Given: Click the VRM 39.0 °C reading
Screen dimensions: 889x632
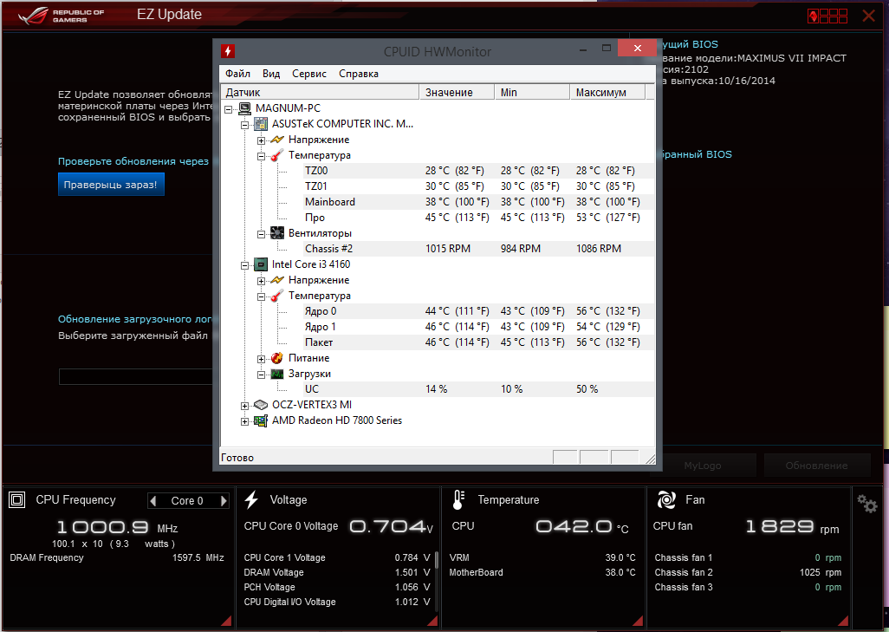Looking at the screenshot, I should pos(620,557).
